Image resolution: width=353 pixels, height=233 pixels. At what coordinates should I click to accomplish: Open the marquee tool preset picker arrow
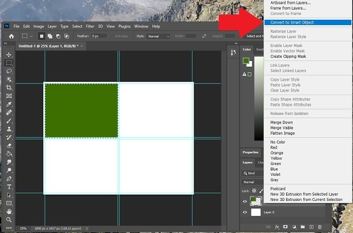click(32, 36)
